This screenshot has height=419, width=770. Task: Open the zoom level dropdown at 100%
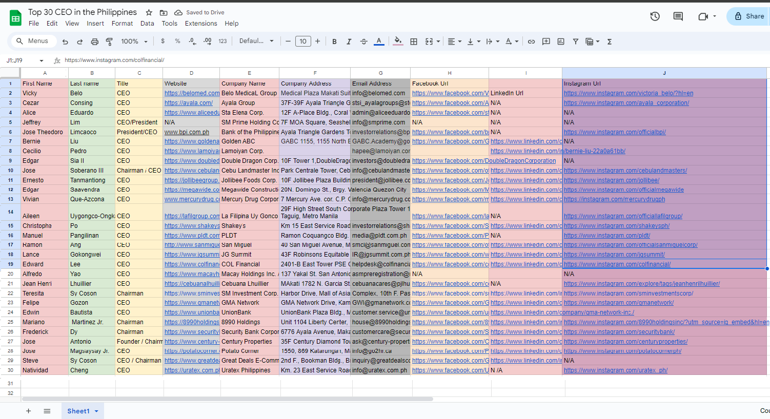click(134, 41)
